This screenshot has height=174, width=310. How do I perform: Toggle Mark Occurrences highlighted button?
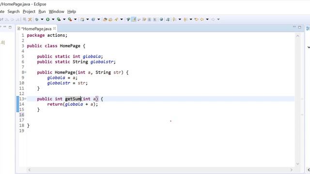pyautogui.click(x=134, y=19)
